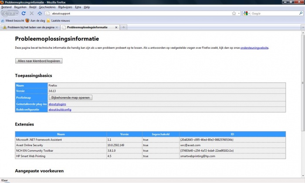Open the Bestand menu
Image resolution: width=305 pixels, height=183 pixels.
[7, 7]
